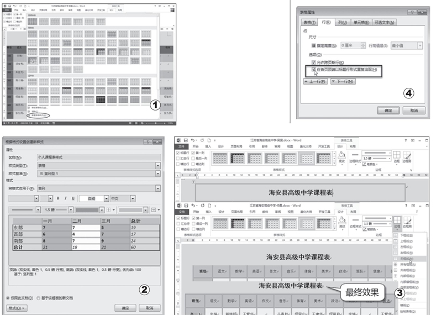Viewport: 442px width, 315px height.
Task: Enable repeat header row at top of pages checkbox
Action: 314,70
